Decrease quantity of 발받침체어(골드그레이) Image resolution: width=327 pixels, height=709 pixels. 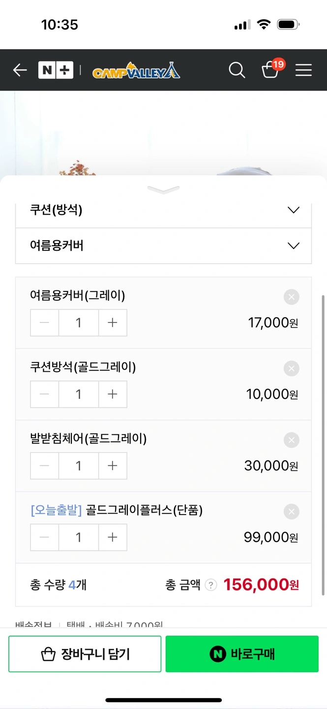point(45,466)
